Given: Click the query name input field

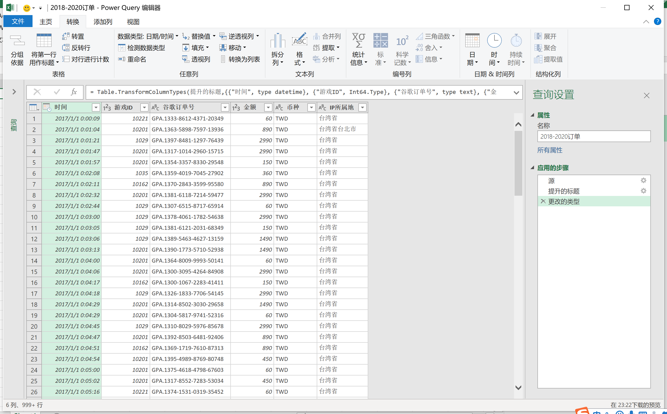Looking at the screenshot, I should pyautogui.click(x=594, y=136).
